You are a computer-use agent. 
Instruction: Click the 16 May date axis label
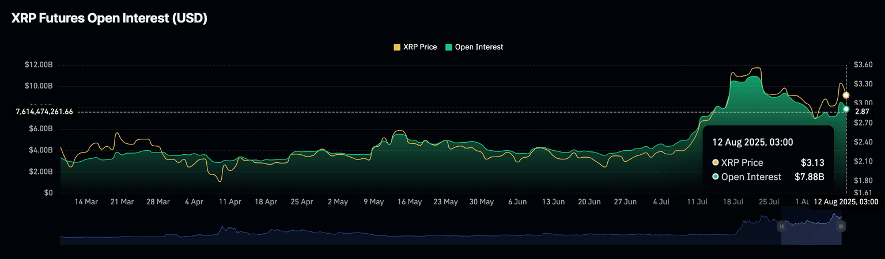(x=410, y=202)
